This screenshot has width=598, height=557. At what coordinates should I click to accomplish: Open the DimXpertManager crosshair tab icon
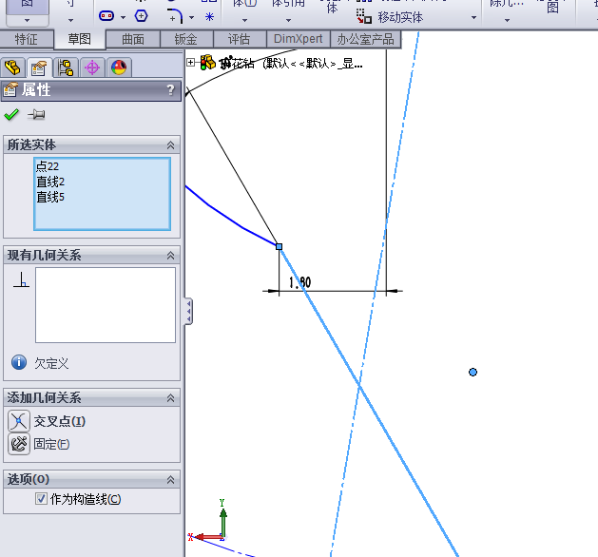[92, 67]
